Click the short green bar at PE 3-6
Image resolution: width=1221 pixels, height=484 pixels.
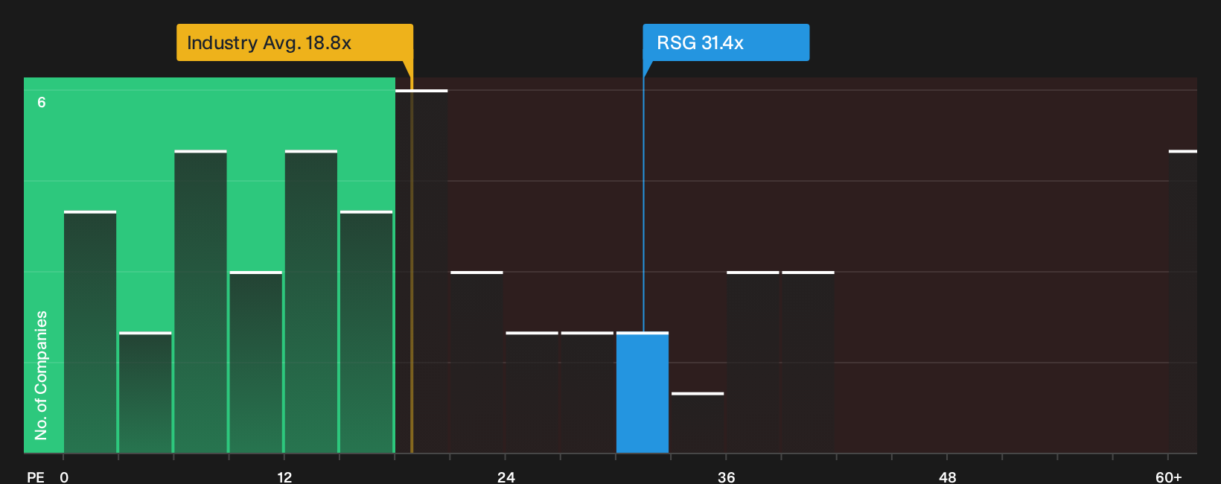point(145,392)
